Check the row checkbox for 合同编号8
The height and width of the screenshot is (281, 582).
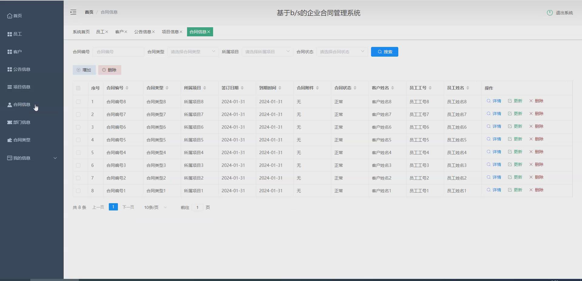pos(79,102)
